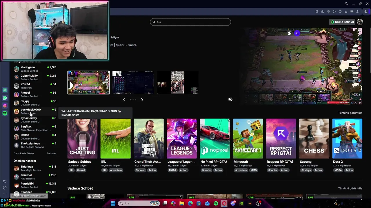Open Windows Start menu on taskbar
The image size is (371, 208).
tap(113, 203)
